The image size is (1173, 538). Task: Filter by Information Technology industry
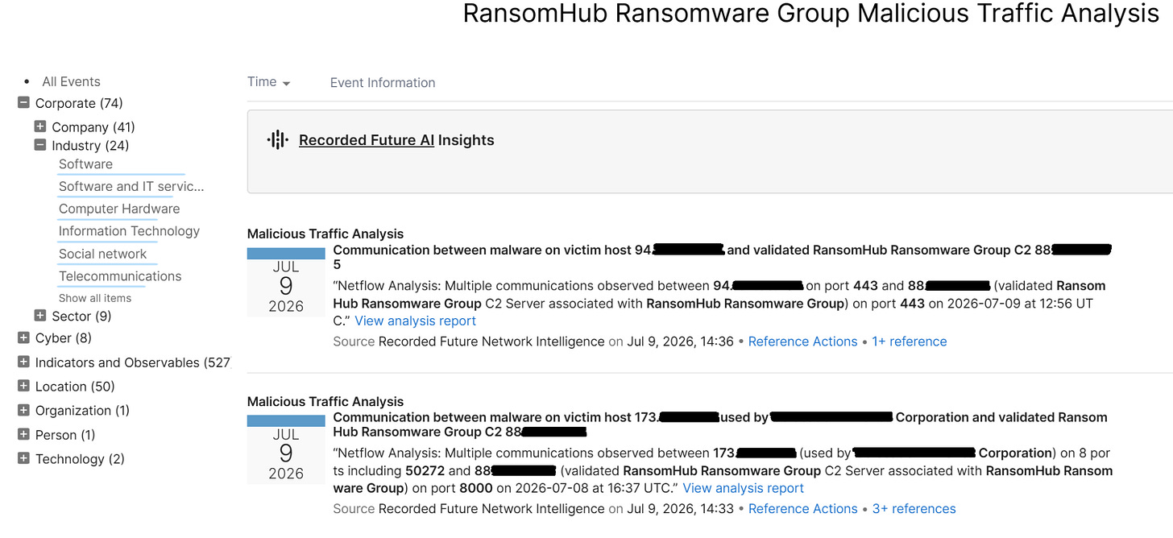(129, 231)
